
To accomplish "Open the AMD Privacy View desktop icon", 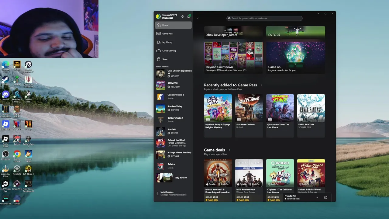I will pyautogui.click(x=5, y=186).
